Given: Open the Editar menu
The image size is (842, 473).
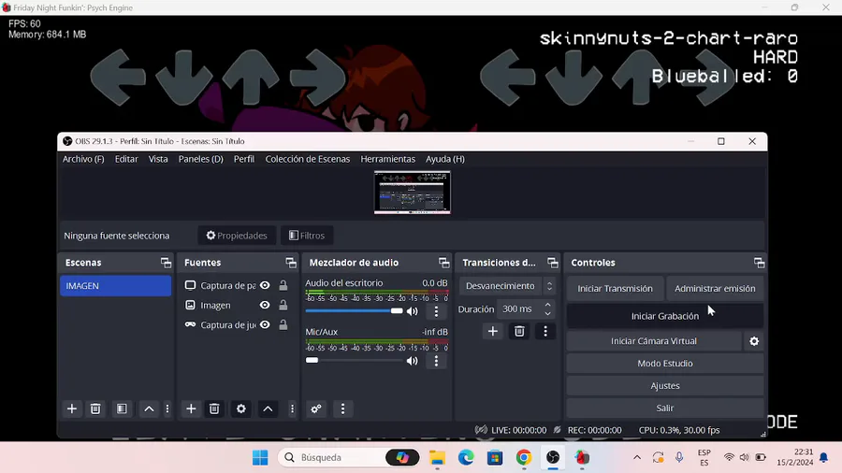Looking at the screenshot, I should (x=126, y=159).
